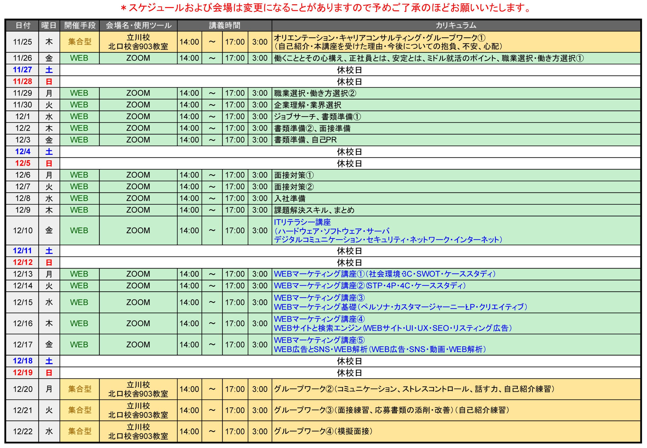
Task: Select 集合型 in the 12/22 row
Action: point(80,431)
